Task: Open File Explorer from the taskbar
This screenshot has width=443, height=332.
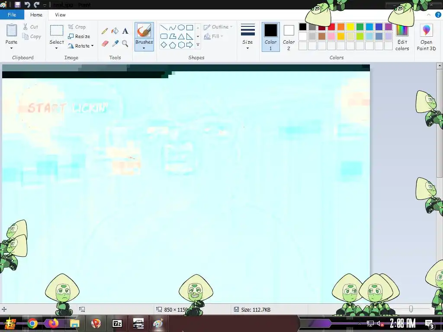Action: (74, 323)
